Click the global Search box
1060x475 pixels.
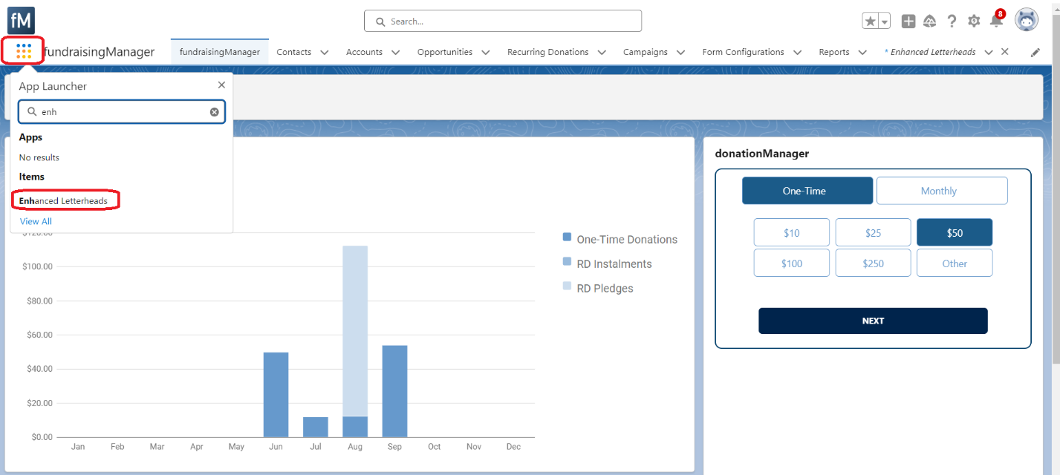pos(503,21)
